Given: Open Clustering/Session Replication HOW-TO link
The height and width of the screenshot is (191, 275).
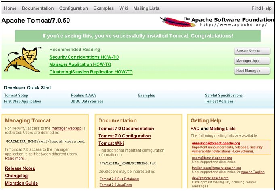Looking at the screenshot, I should pyautogui.click(x=91, y=72).
